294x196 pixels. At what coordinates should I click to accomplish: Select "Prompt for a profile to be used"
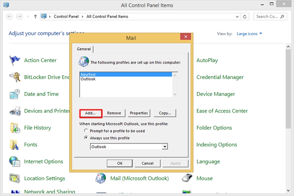coord(86,131)
